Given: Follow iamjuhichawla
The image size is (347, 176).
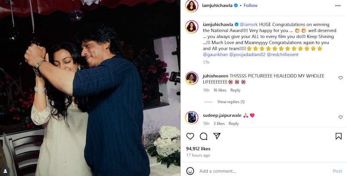Looking at the screenshot, I should click(x=251, y=6).
